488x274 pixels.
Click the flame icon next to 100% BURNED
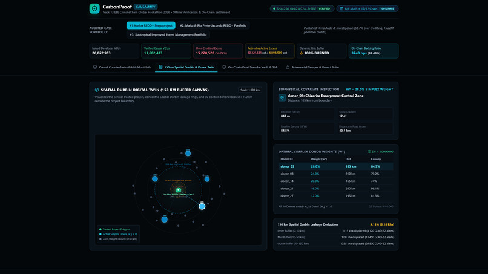click(x=302, y=53)
